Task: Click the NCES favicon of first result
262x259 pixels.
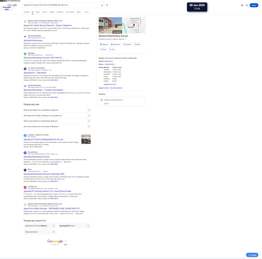Action: coord(25,21)
